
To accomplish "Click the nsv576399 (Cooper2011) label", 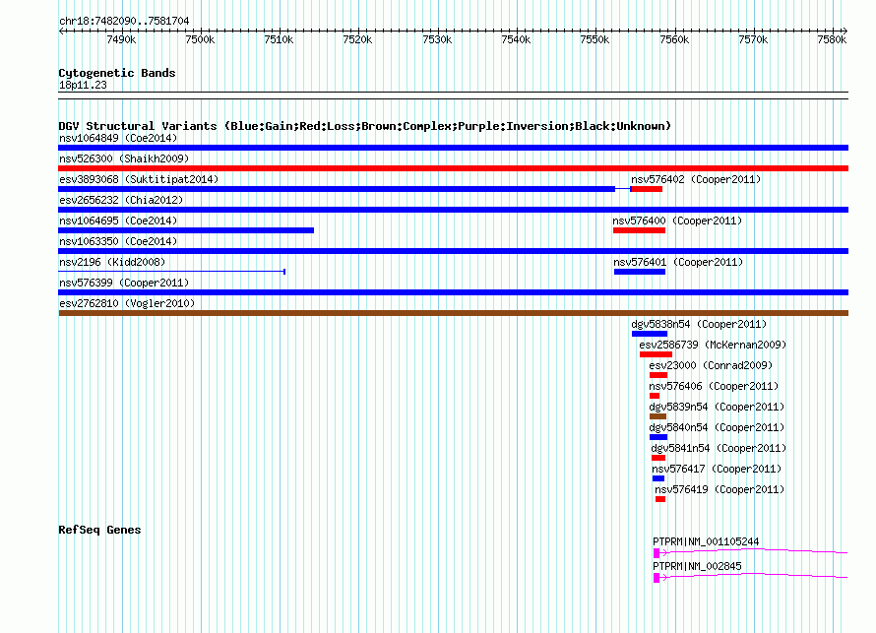I will click(x=124, y=283).
